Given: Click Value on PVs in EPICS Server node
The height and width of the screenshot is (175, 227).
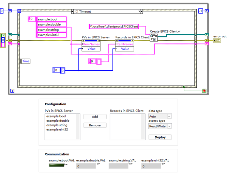Looking at the screenshot, I should (91, 49).
